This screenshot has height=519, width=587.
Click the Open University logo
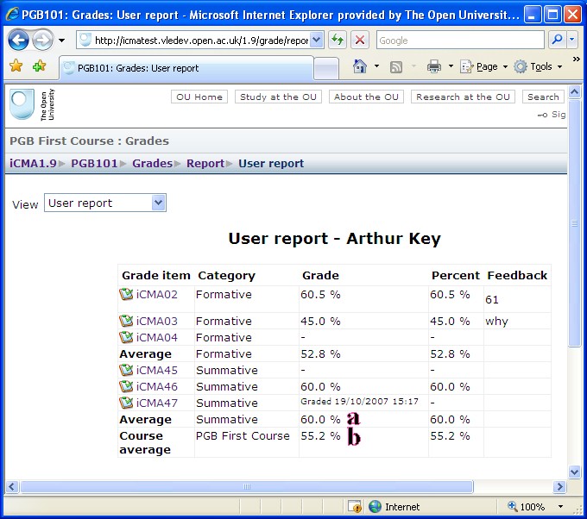tap(32, 104)
